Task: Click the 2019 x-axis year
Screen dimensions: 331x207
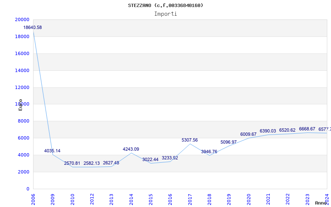Action: 229,199
